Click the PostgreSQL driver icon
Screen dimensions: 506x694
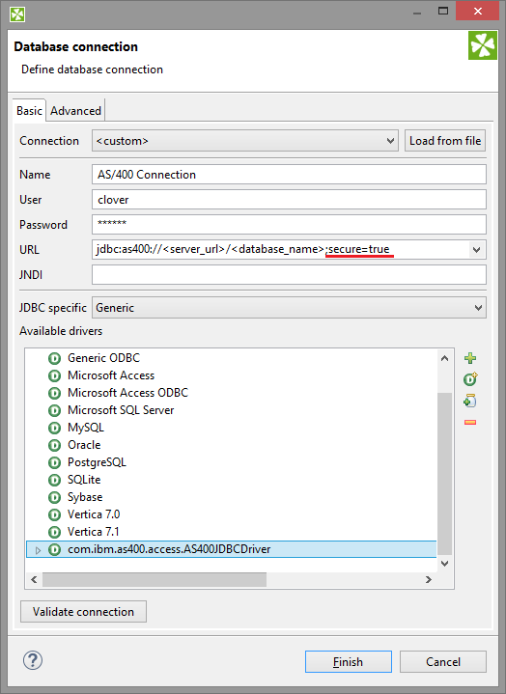(x=54, y=462)
